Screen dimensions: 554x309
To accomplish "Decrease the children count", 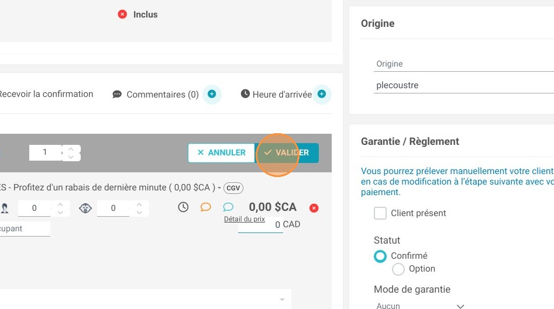I will click(x=139, y=213).
